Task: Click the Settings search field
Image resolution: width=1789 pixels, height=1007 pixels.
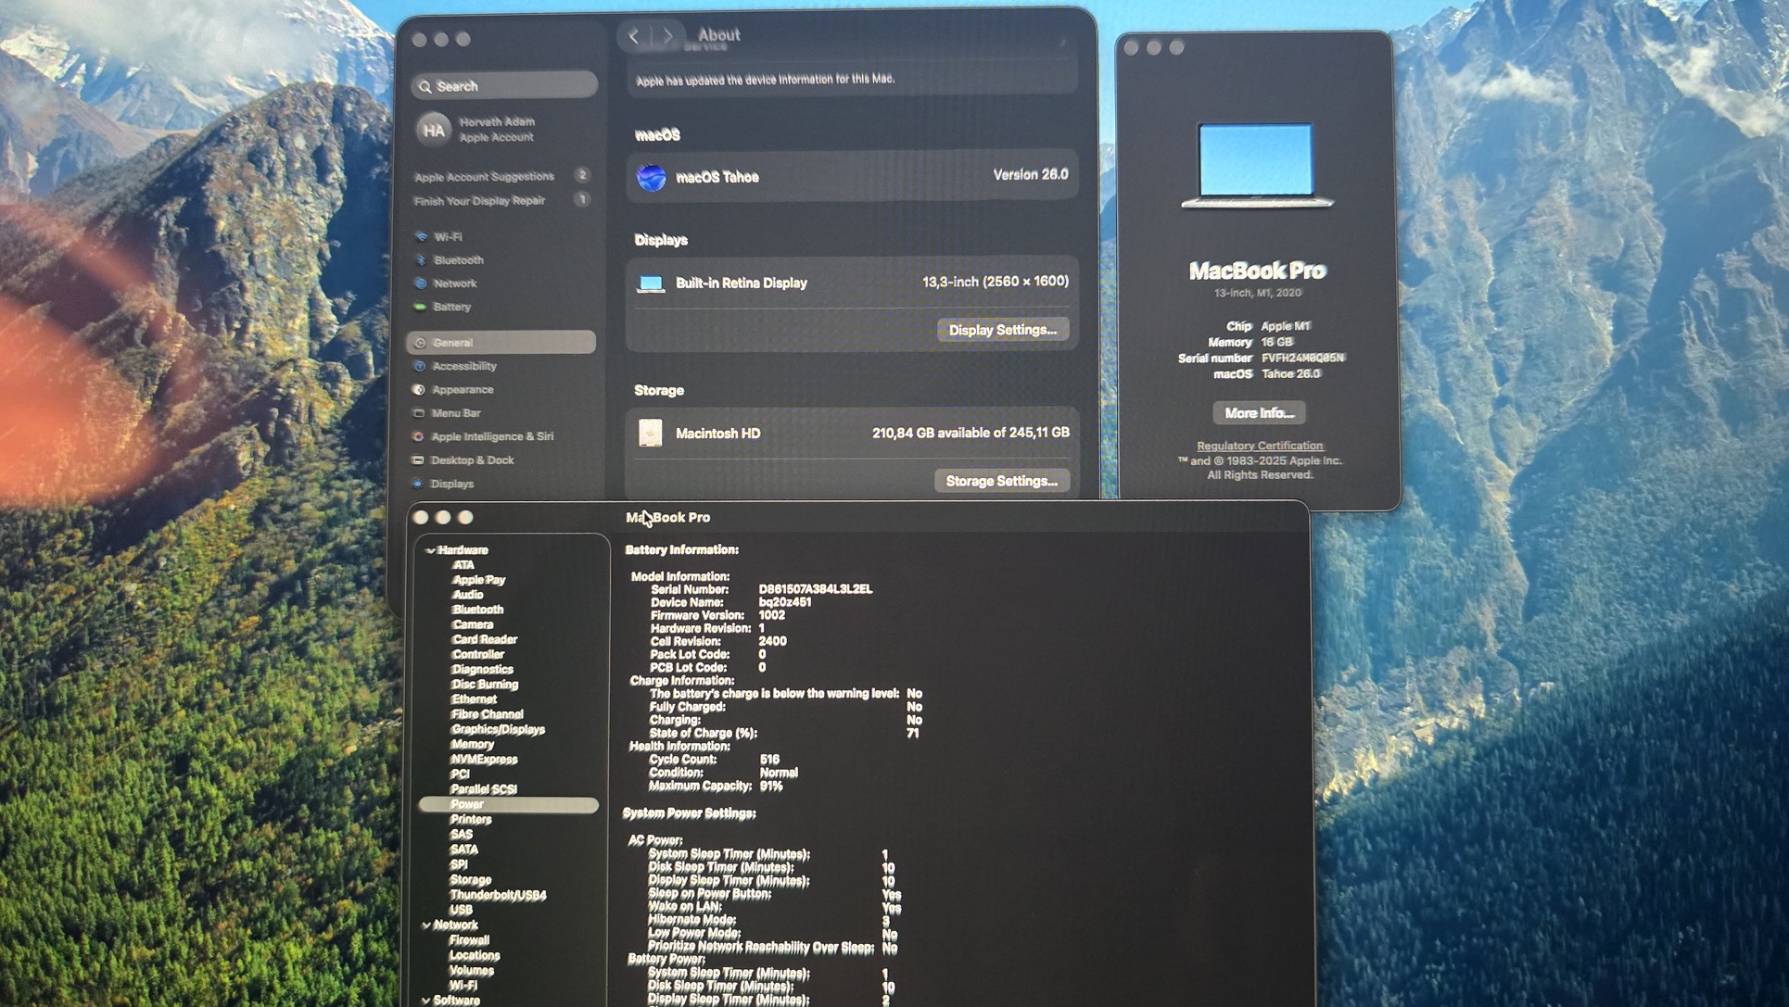Action: tap(505, 86)
